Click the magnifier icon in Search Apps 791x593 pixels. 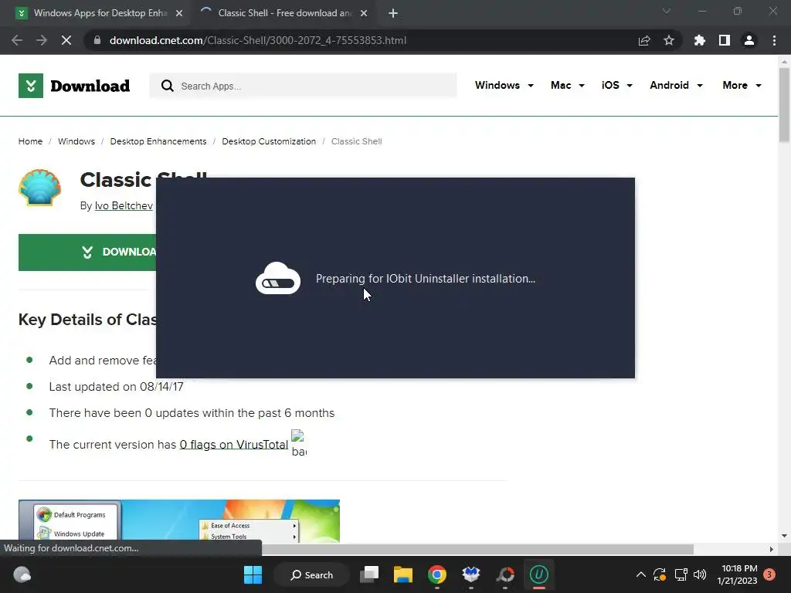tap(167, 86)
